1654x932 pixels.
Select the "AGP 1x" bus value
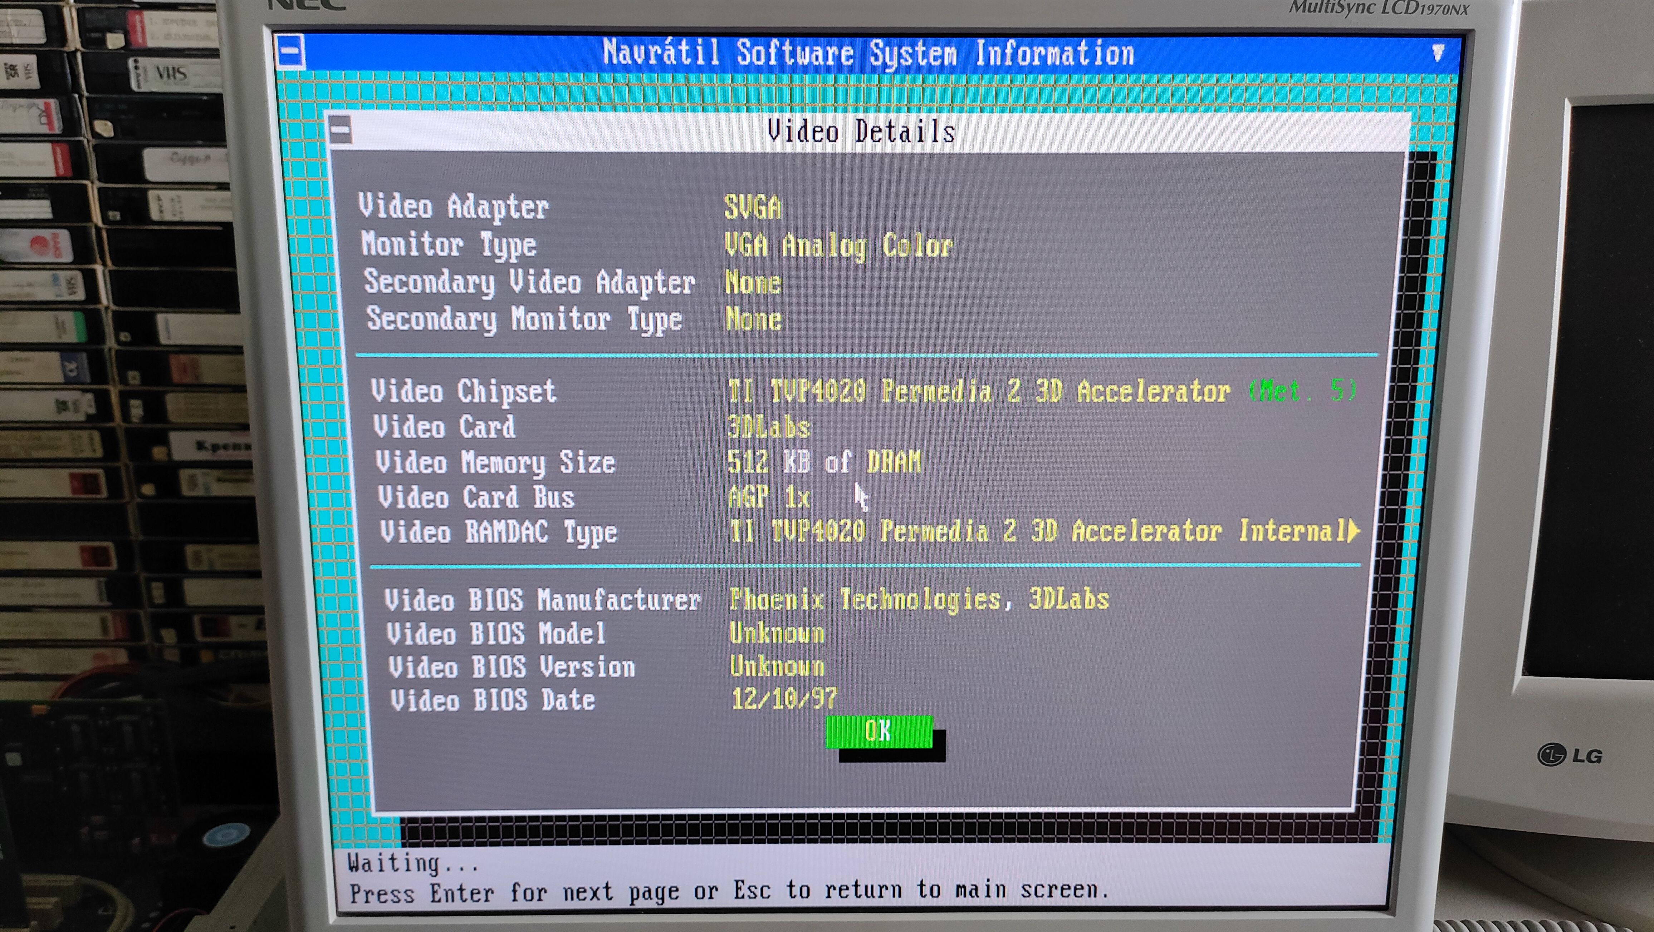(x=769, y=497)
